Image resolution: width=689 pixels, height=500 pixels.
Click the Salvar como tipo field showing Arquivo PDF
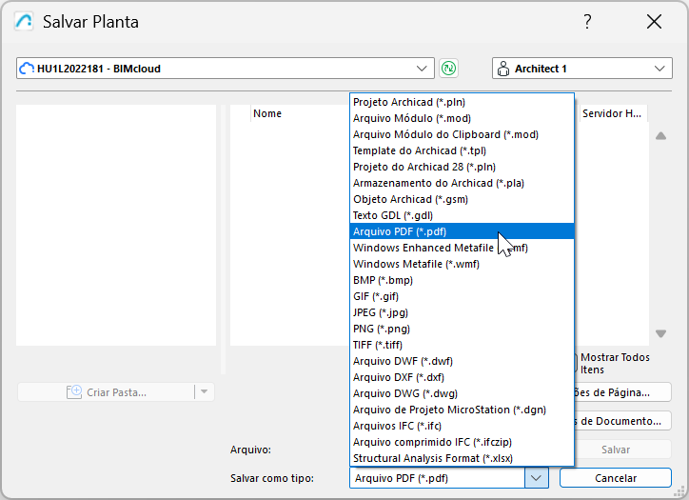pyautogui.click(x=437, y=478)
